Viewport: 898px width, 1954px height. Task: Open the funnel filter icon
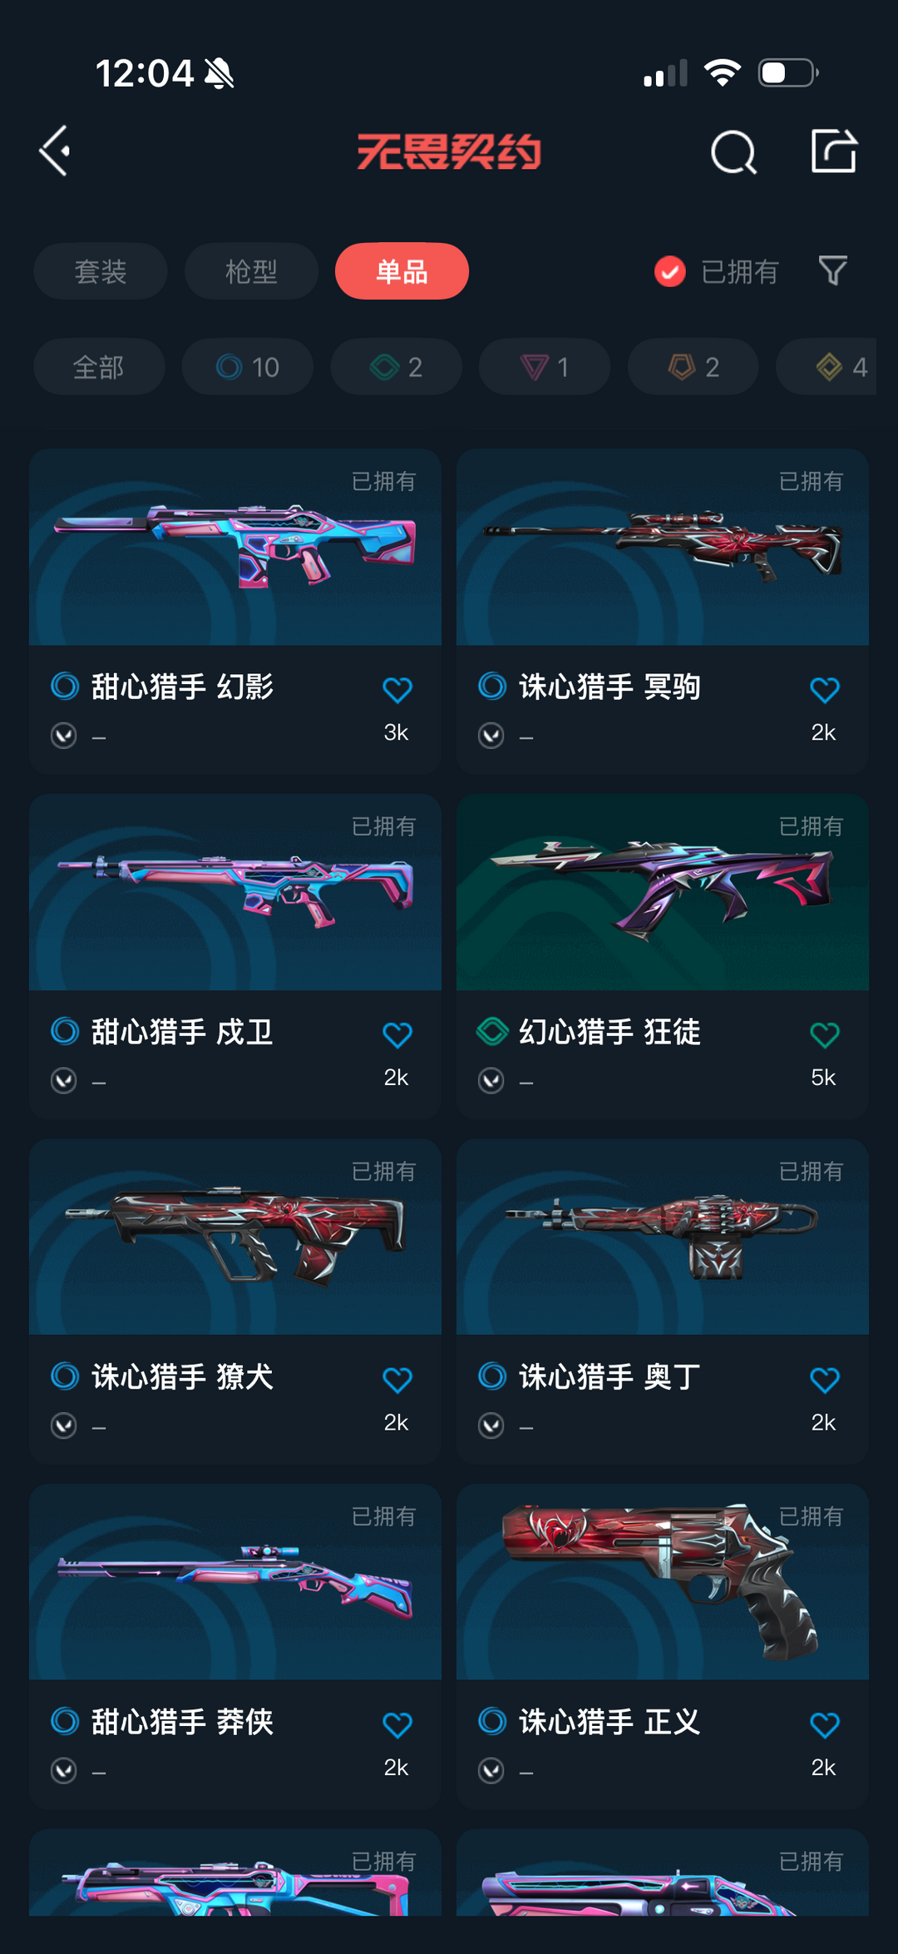832,270
